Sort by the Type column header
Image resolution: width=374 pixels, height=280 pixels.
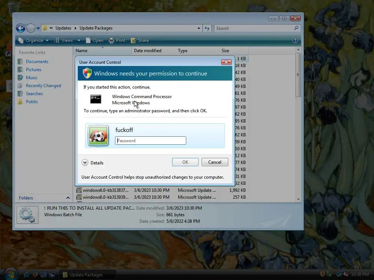tap(197, 50)
